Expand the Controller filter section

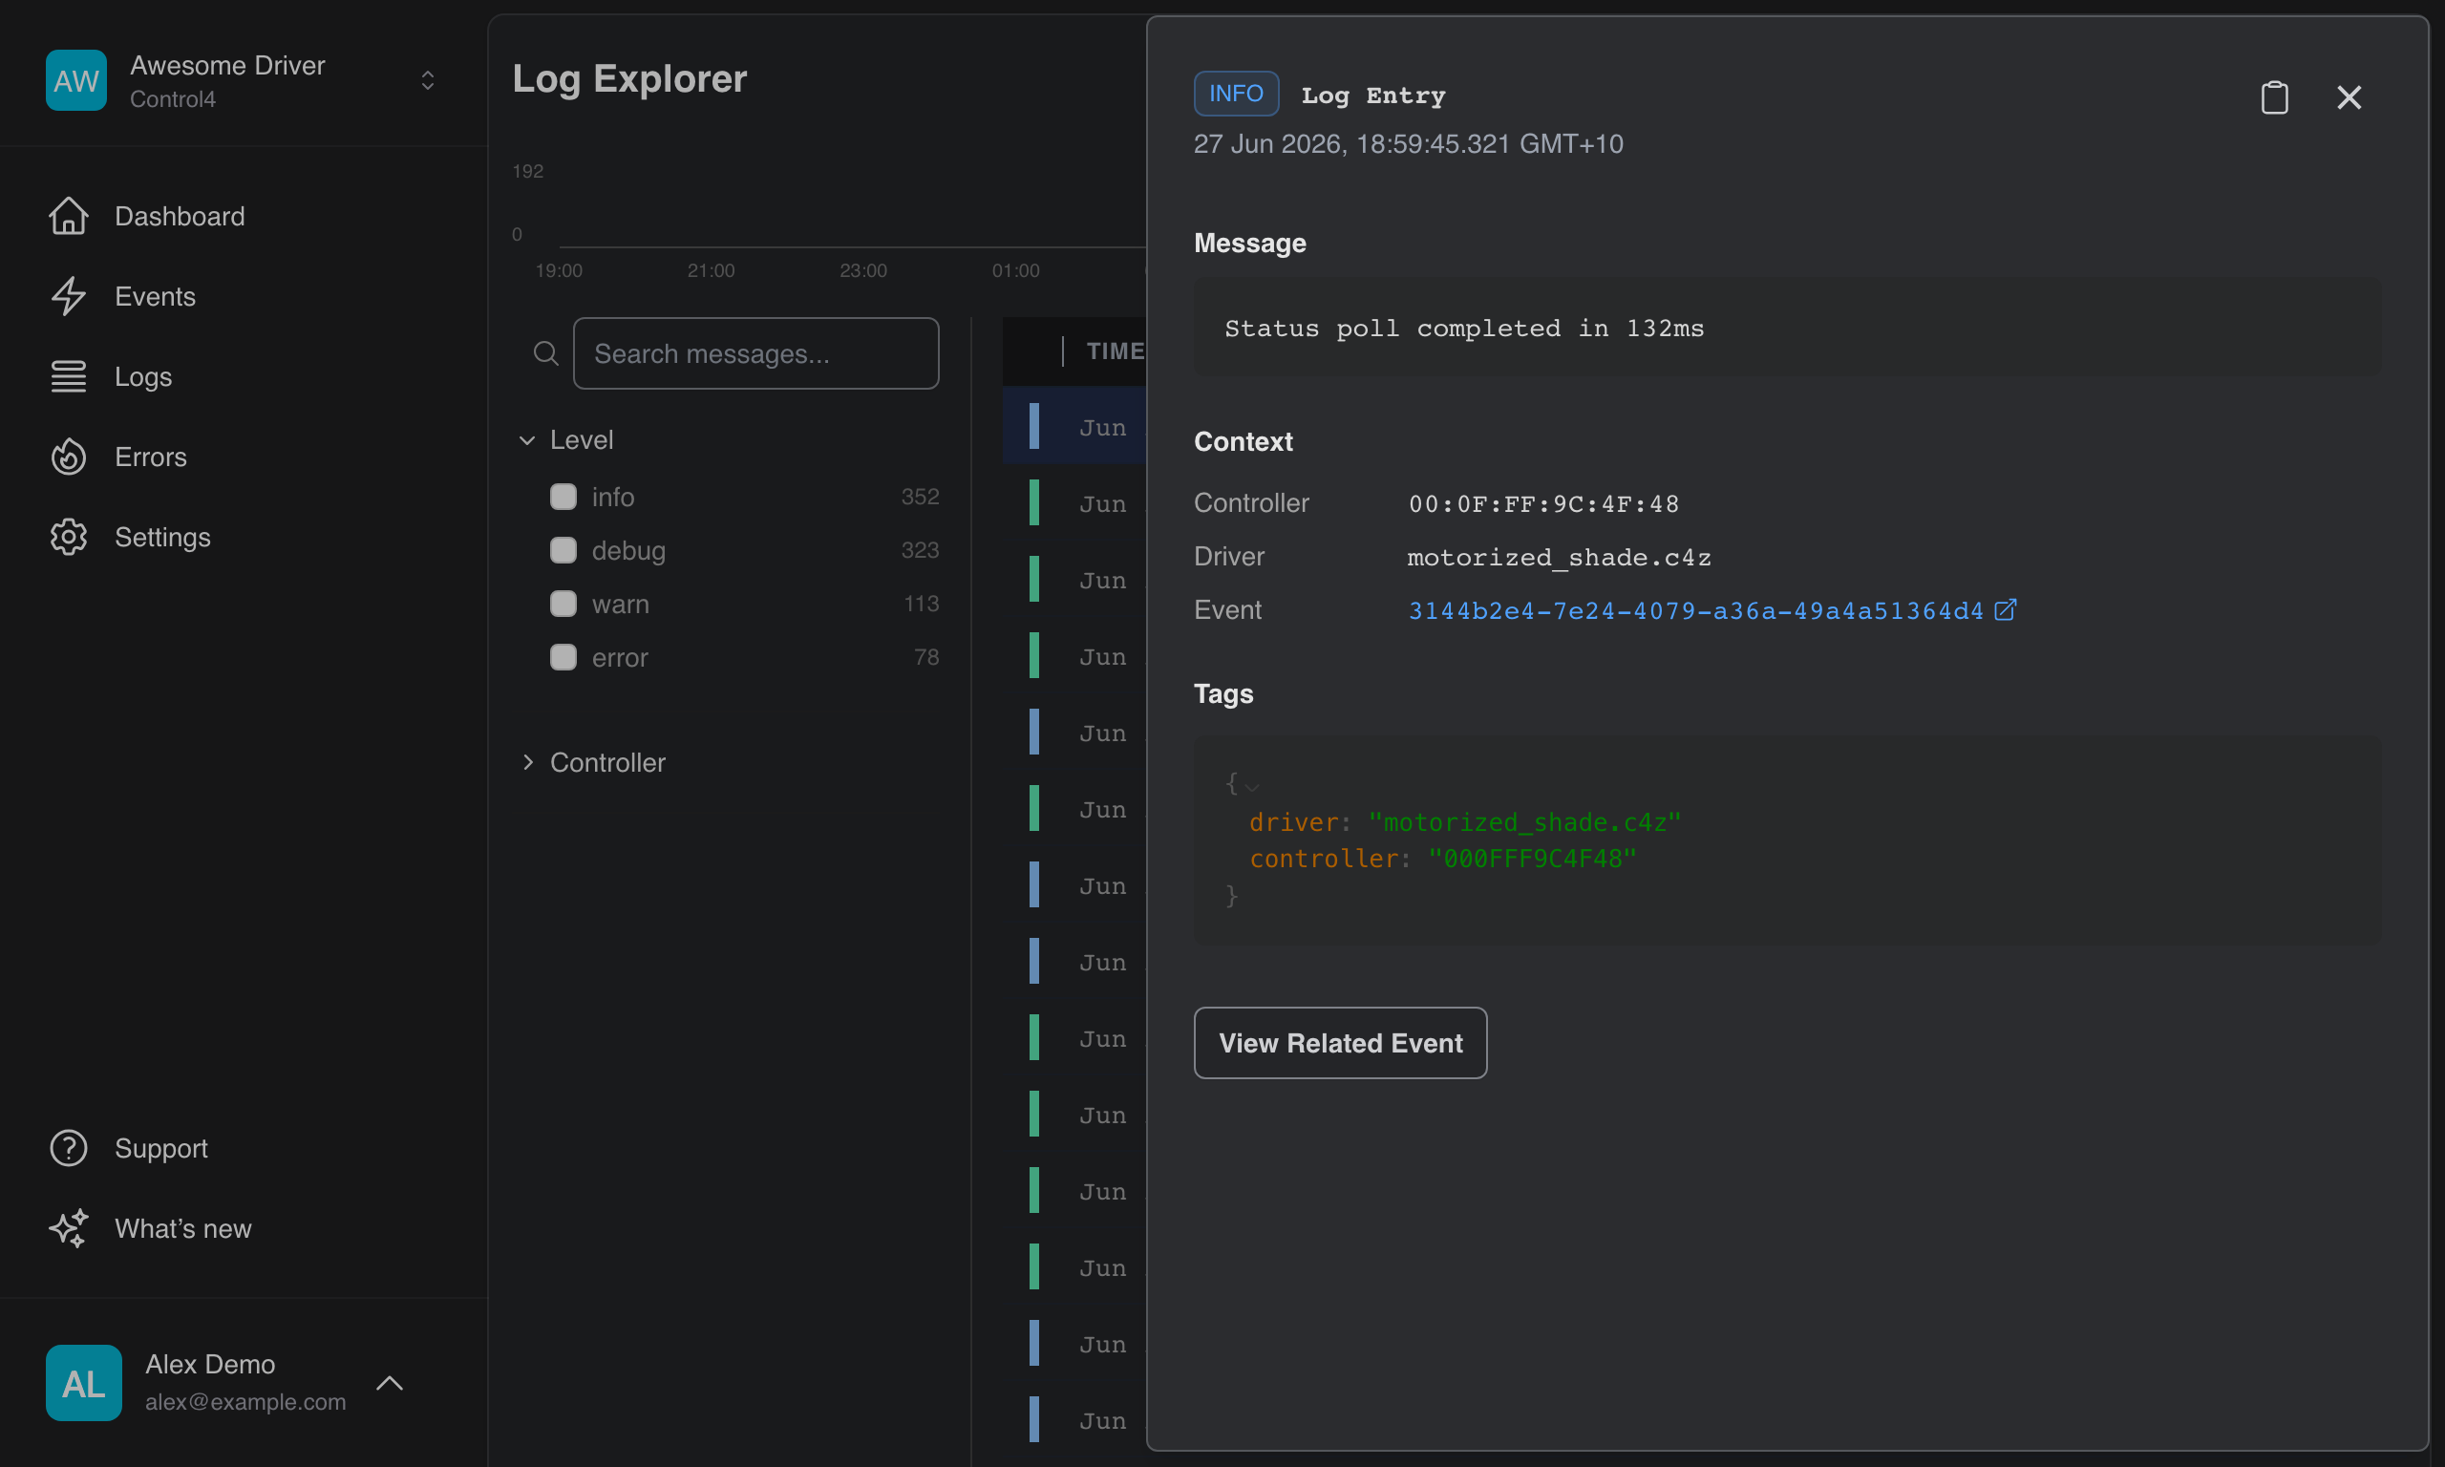[592, 762]
